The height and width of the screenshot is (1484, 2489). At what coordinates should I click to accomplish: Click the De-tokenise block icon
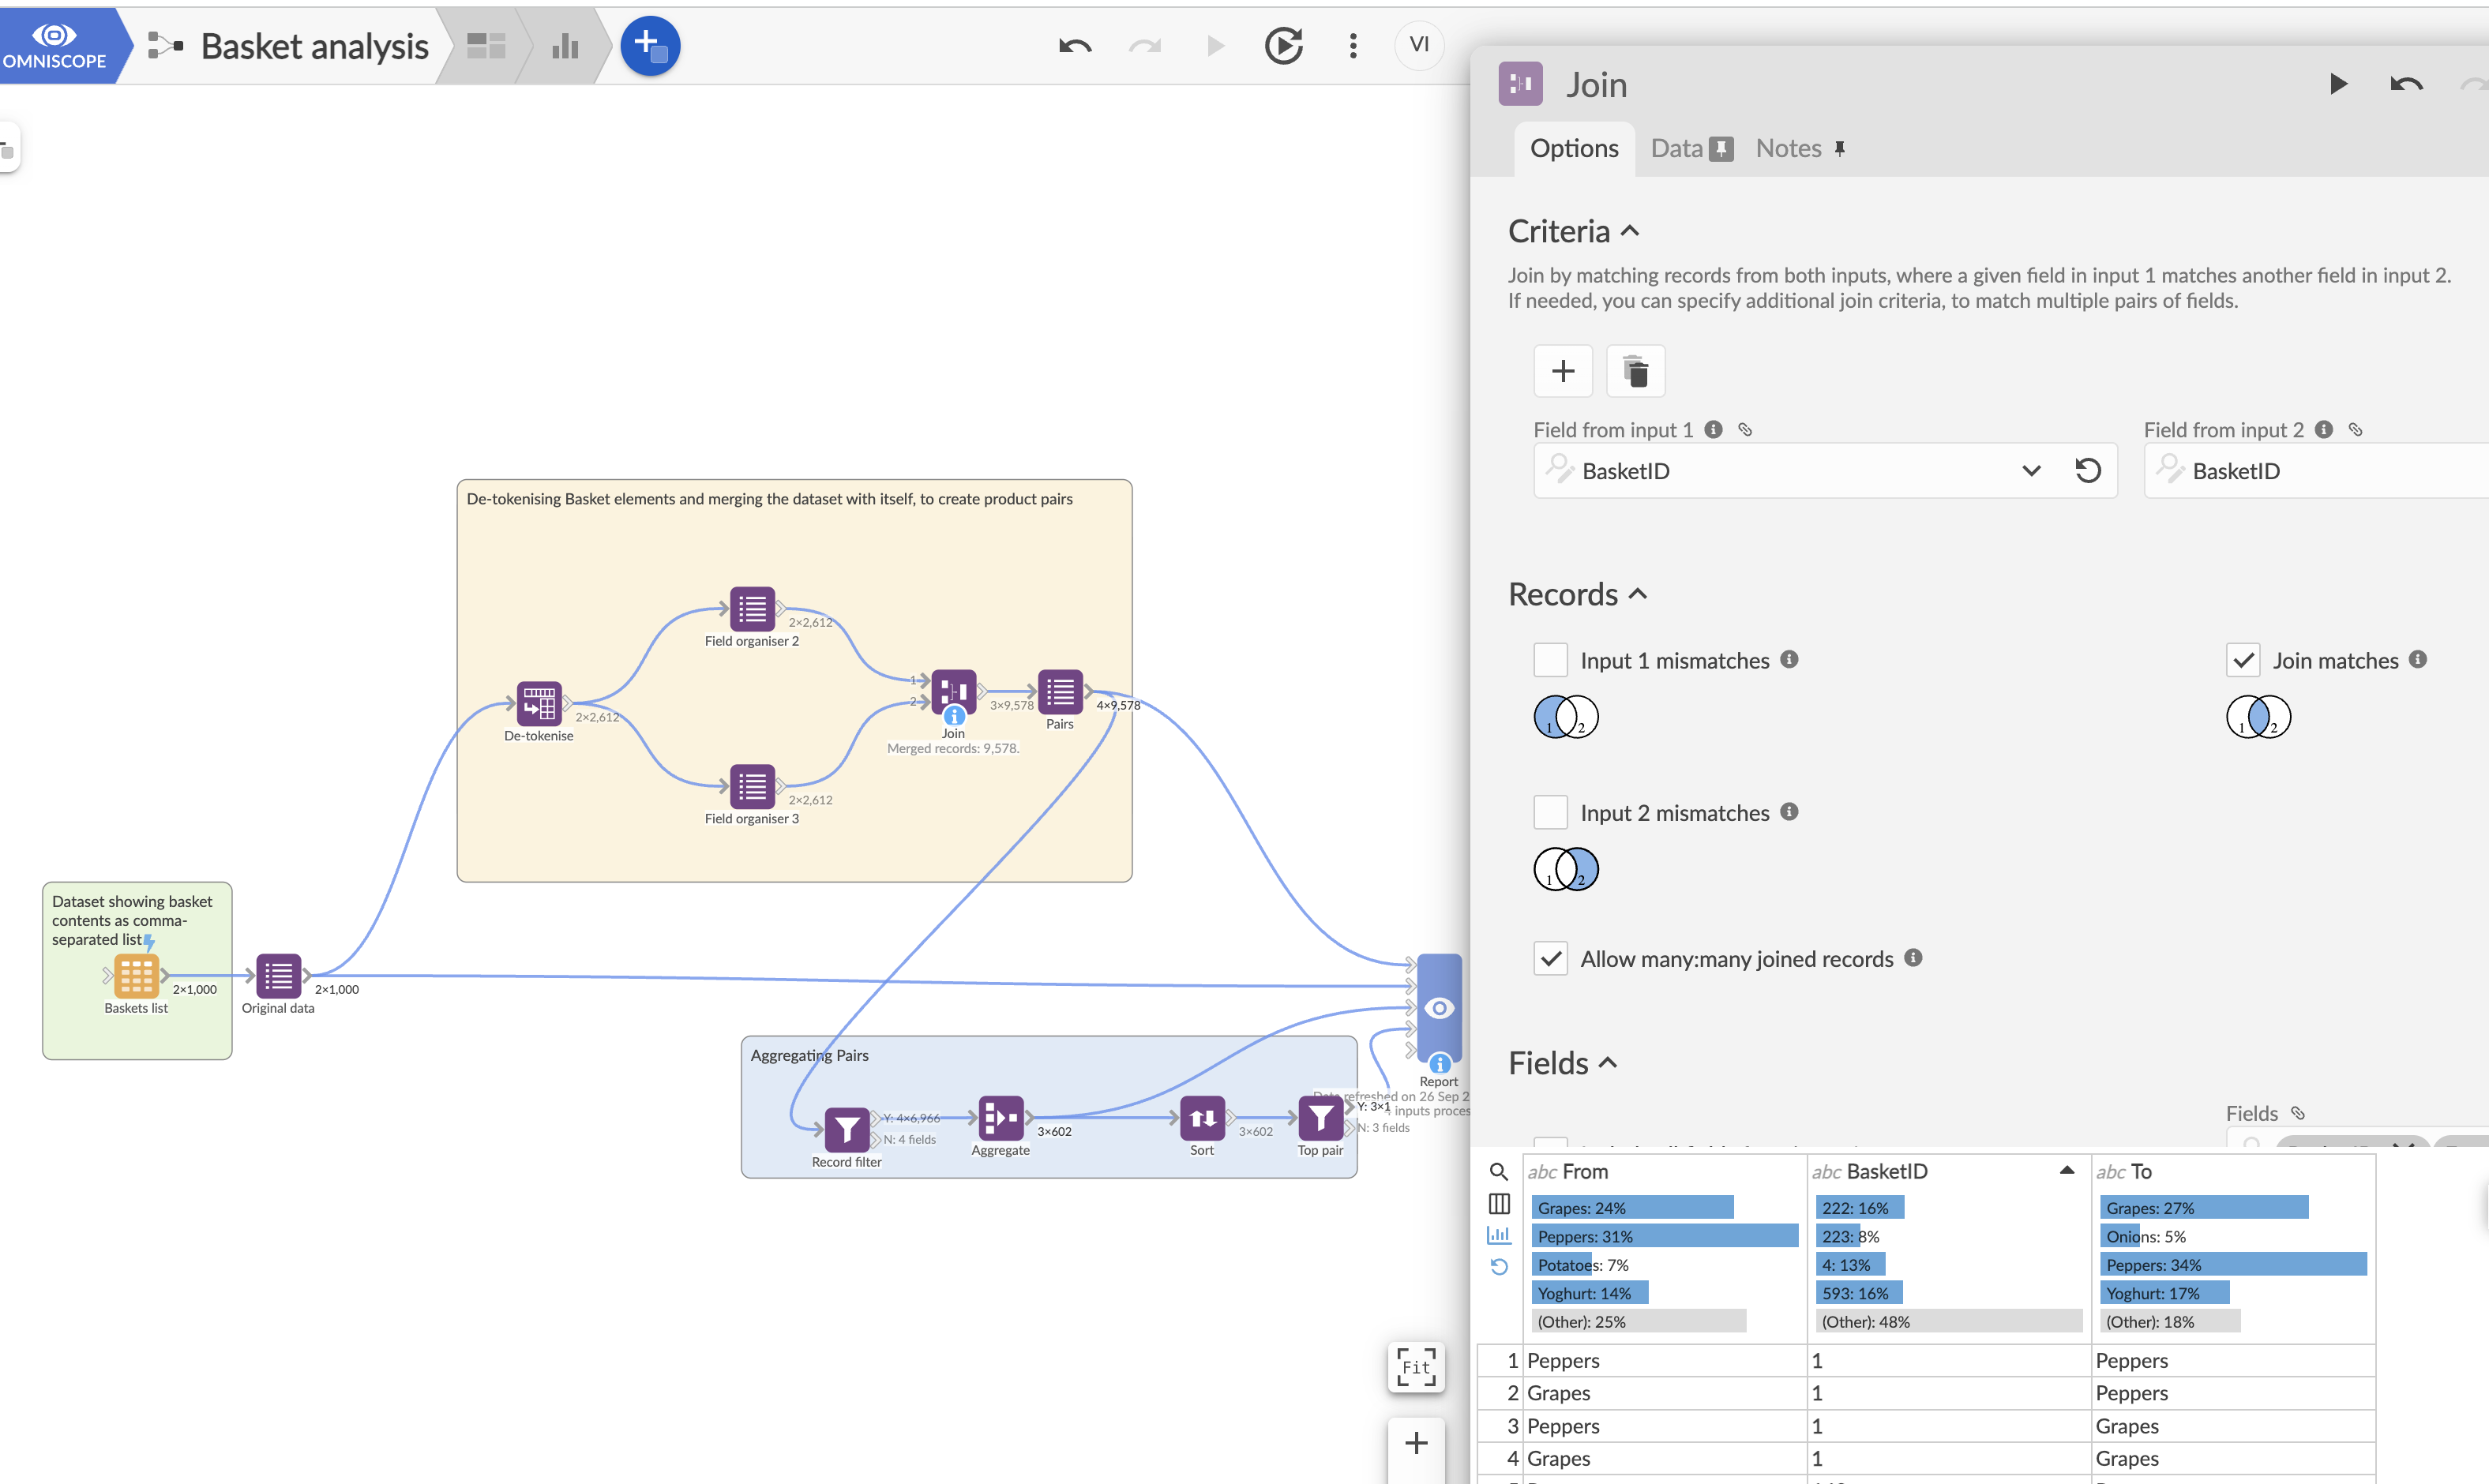click(539, 704)
